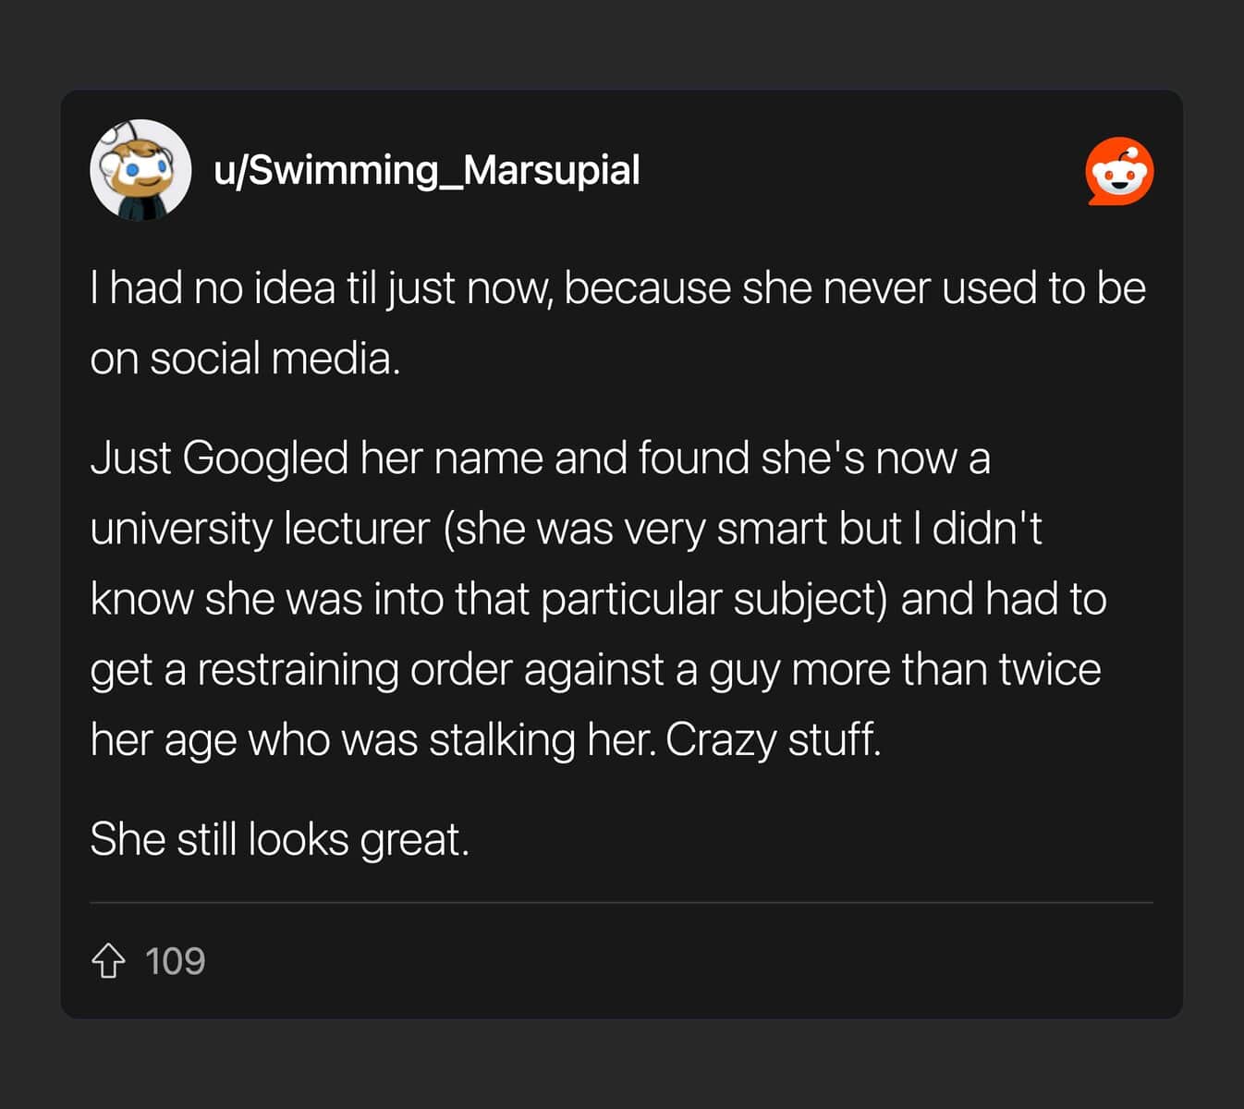
Task: Click the words "just now"
Action: [x=469, y=288]
